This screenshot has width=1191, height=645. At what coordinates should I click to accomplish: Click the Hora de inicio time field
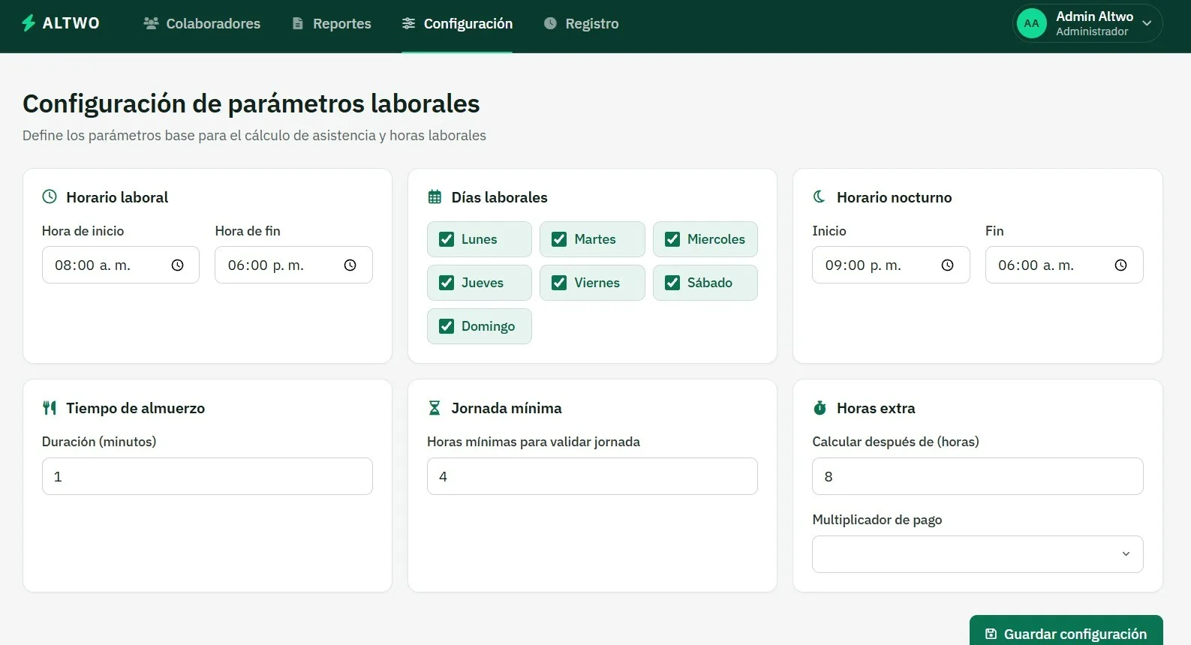point(121,265)
